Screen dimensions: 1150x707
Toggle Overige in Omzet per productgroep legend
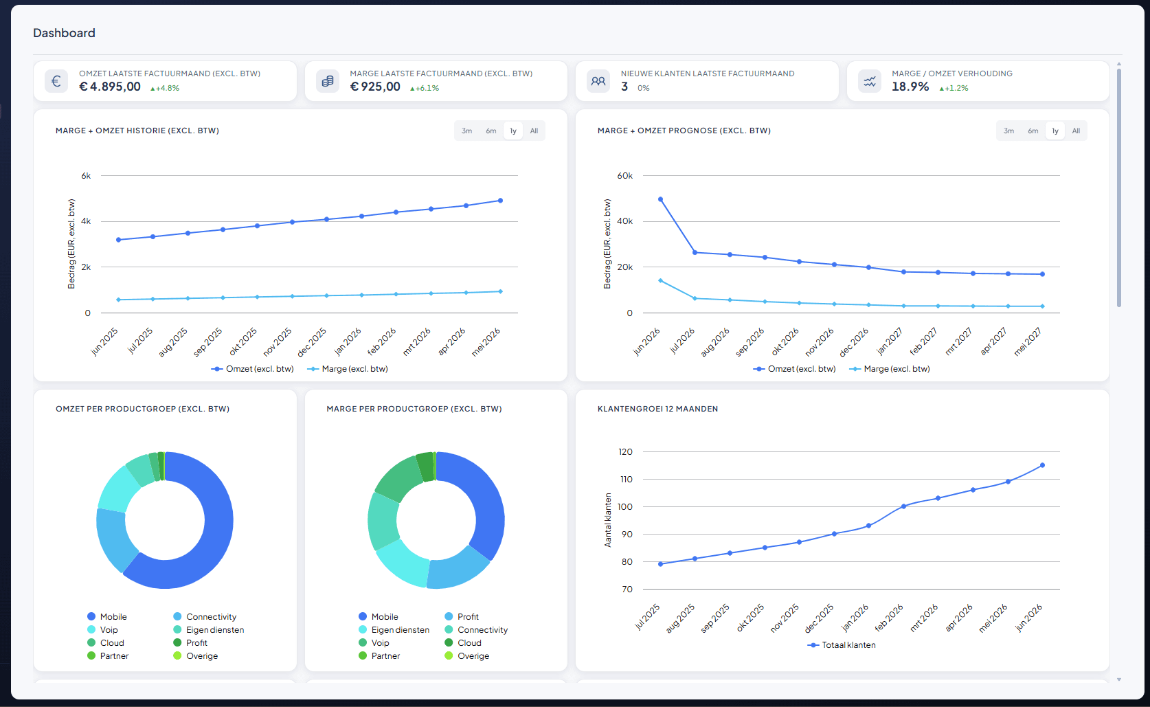click(x=196, y=656)
